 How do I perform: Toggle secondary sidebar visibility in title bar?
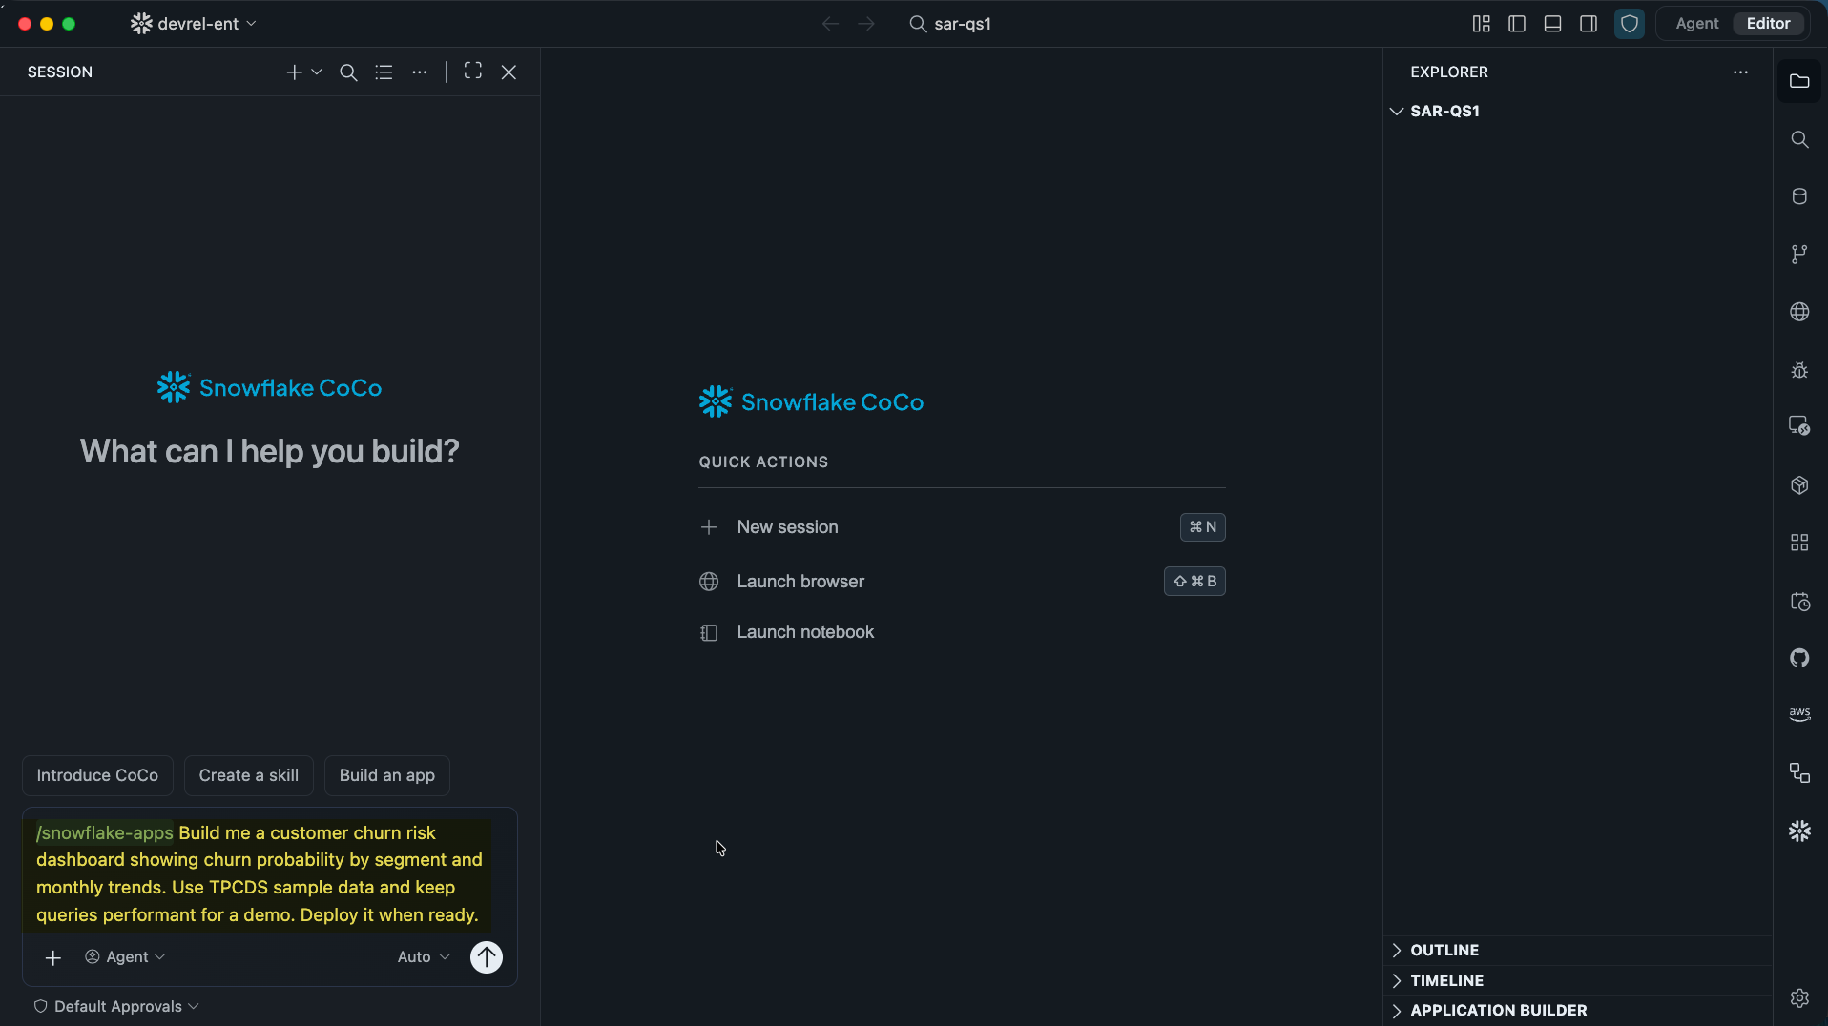point(1589,24)
